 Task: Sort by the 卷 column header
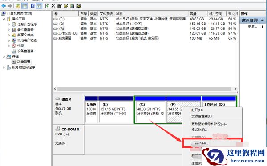point(65,14)
